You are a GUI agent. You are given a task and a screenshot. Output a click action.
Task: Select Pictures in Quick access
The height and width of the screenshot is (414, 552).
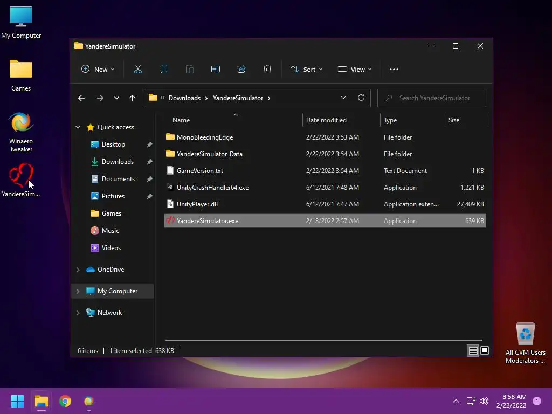tap(113, 196)
